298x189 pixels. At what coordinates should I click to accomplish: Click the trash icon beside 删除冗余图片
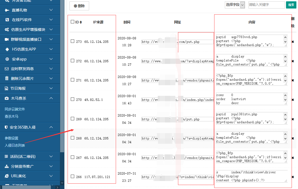[x=7, y=79]
